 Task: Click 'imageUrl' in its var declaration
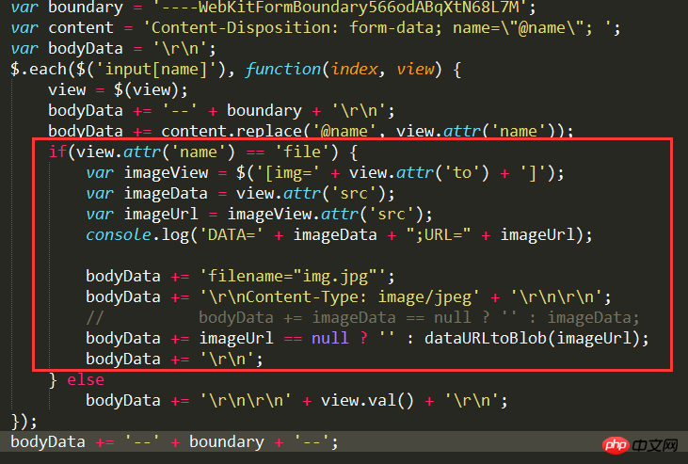pos(161,215)
